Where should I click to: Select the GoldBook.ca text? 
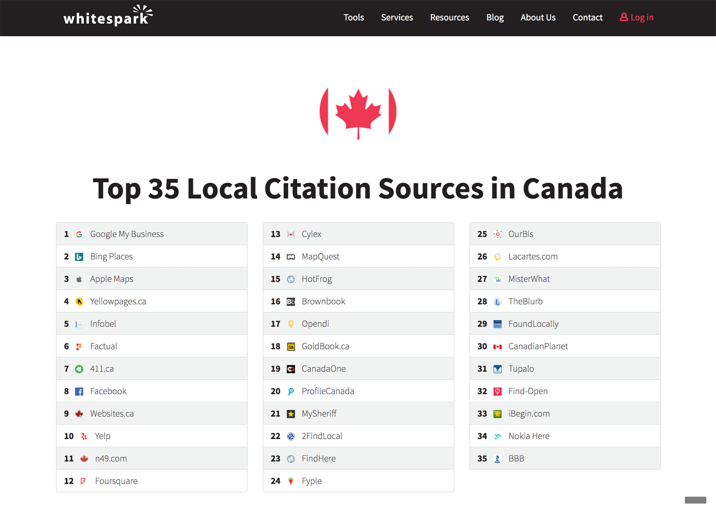(326, 346)
